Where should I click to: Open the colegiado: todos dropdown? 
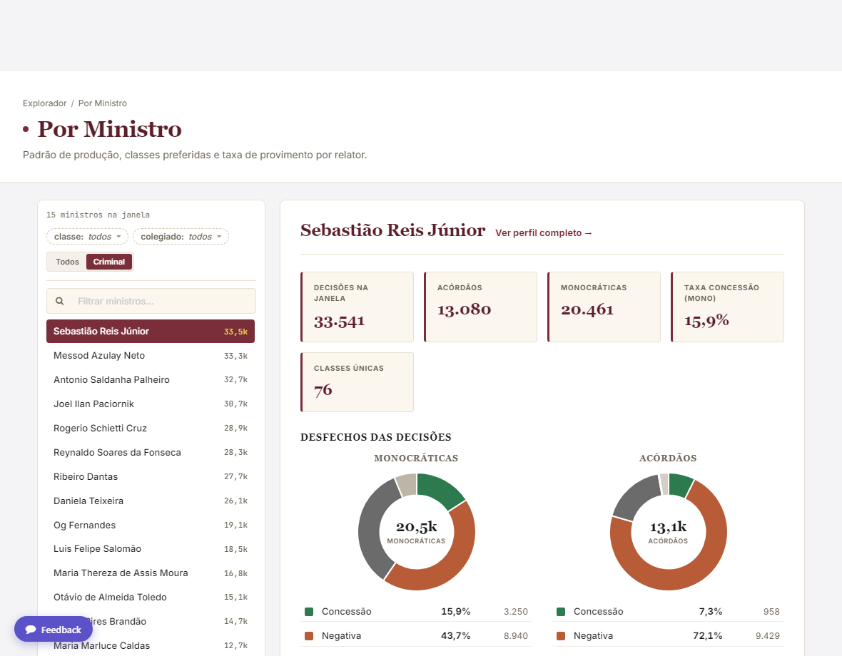(x=181, y=237)
